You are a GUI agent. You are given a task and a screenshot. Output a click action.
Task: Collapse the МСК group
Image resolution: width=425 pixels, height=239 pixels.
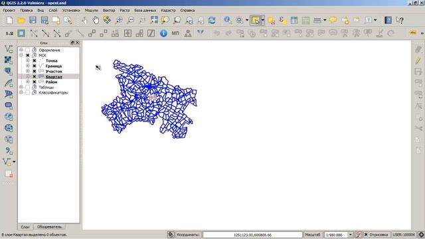click(21, 55)
